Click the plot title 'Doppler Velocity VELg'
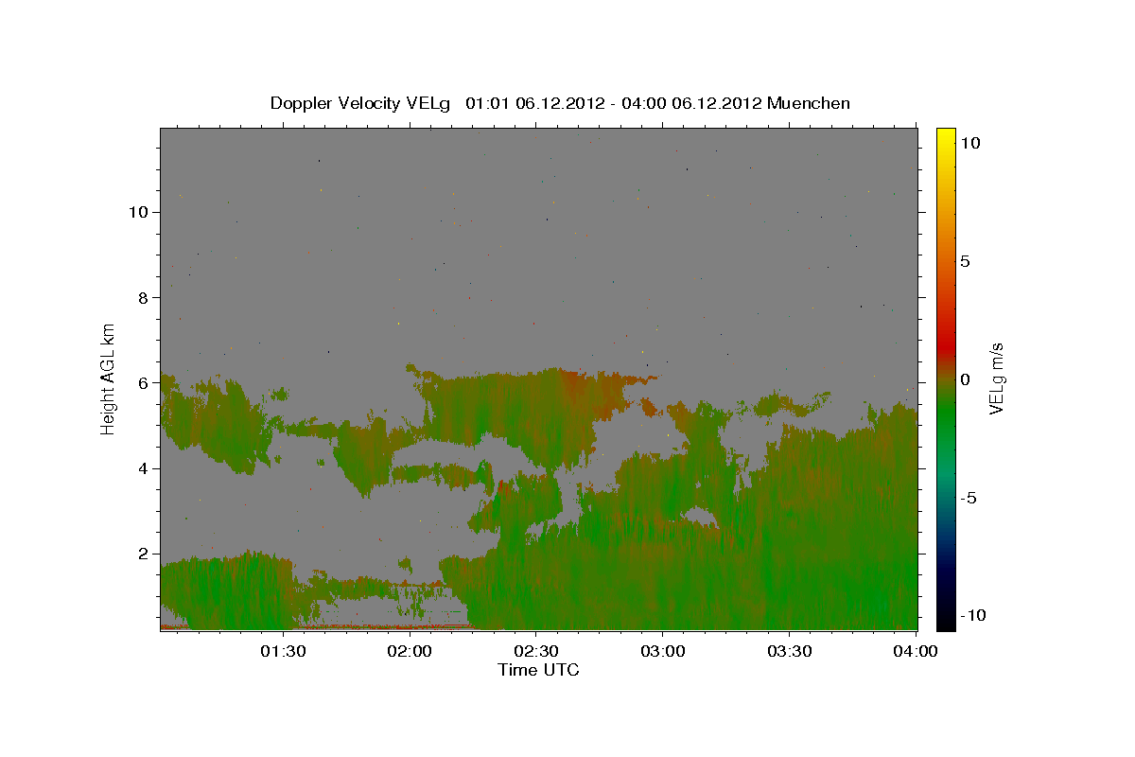This screenshot has width=1135, height=757. tap(361, 103)
